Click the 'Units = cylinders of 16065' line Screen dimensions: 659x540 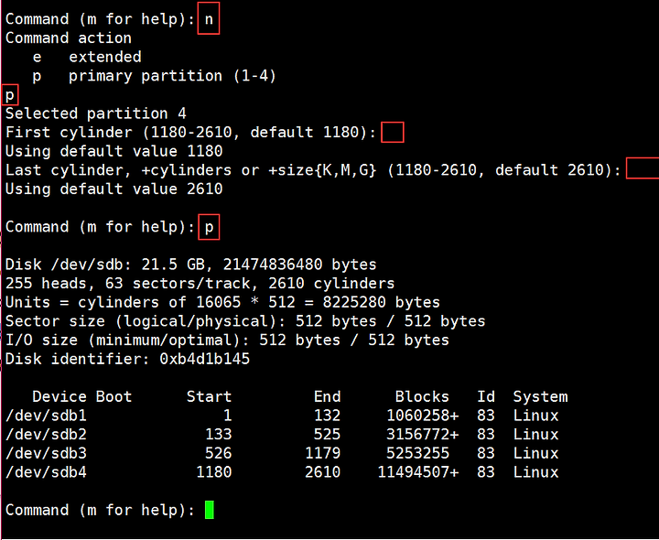tap(222, 302)
